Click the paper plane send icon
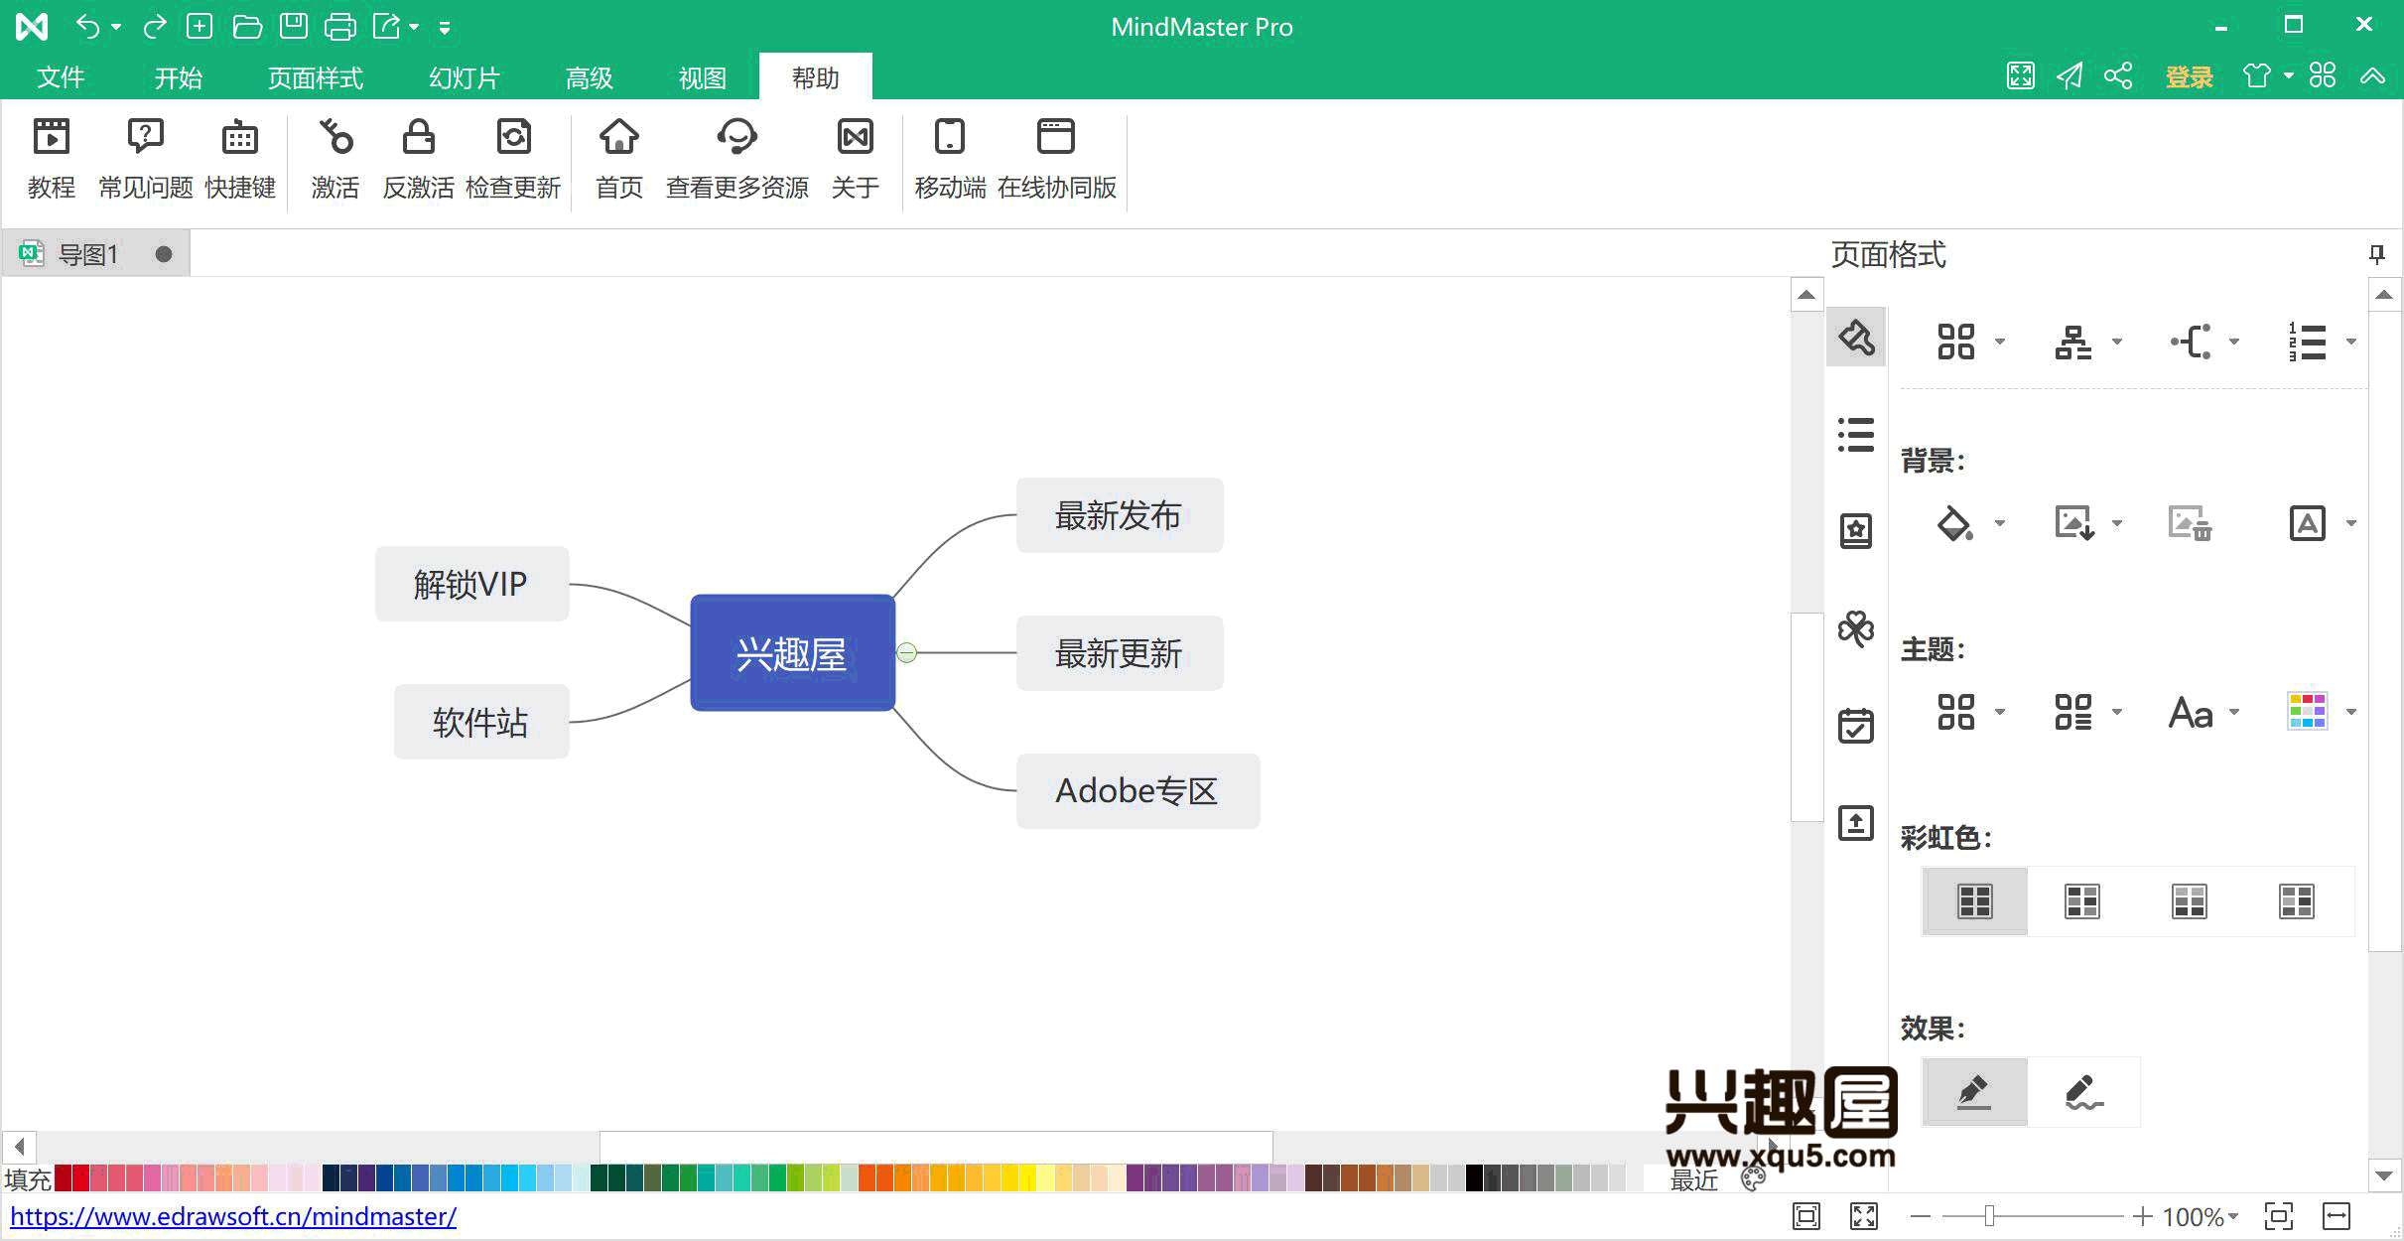 click(x=2070, y=76)
